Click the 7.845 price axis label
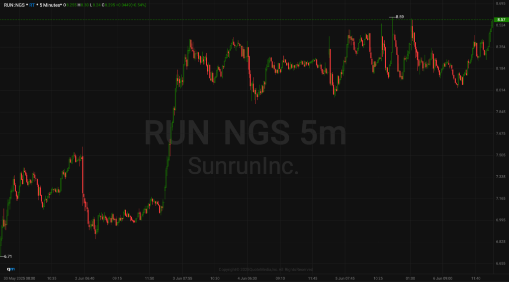 click(x=501, y=112)
